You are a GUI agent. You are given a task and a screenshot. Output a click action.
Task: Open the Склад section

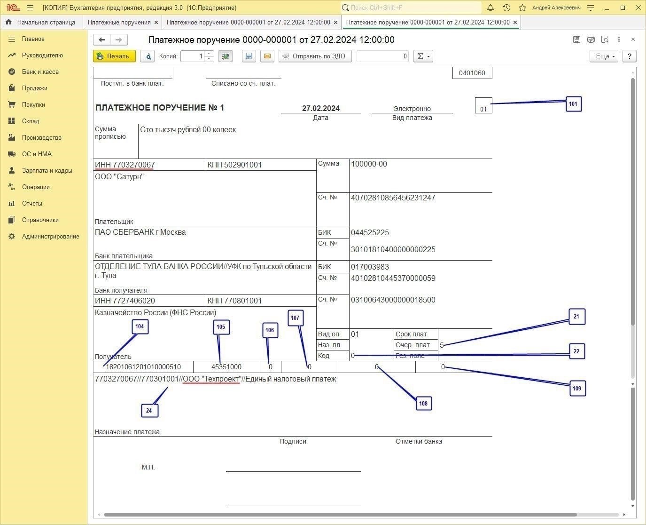(31, 121)
